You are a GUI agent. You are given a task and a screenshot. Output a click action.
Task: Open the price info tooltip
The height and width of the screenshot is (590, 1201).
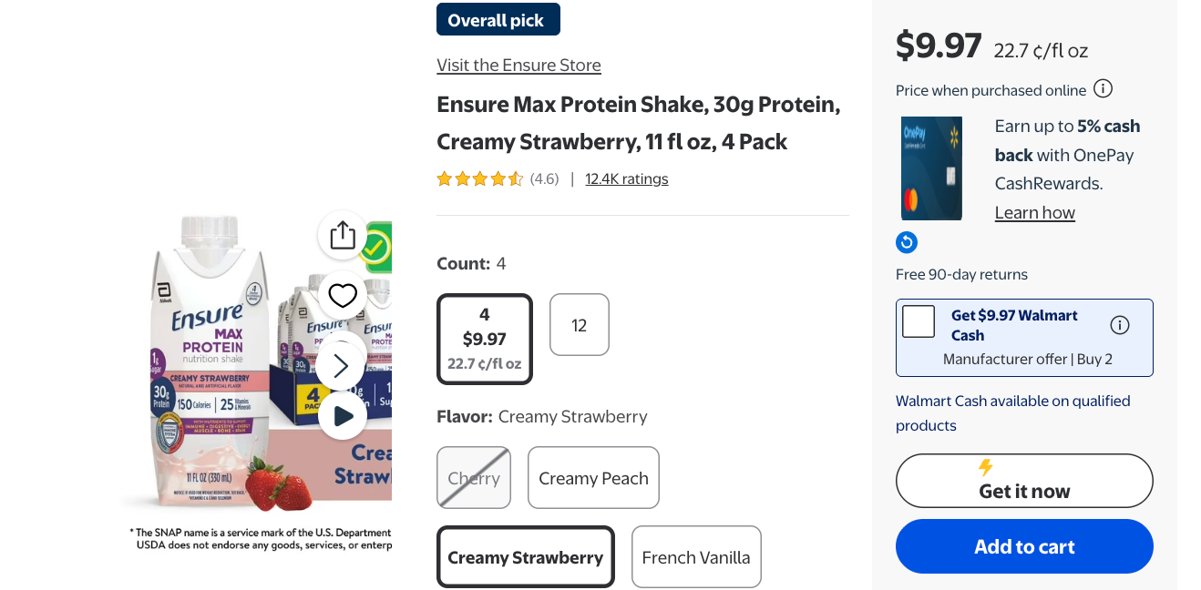(x=1103, y=89)
